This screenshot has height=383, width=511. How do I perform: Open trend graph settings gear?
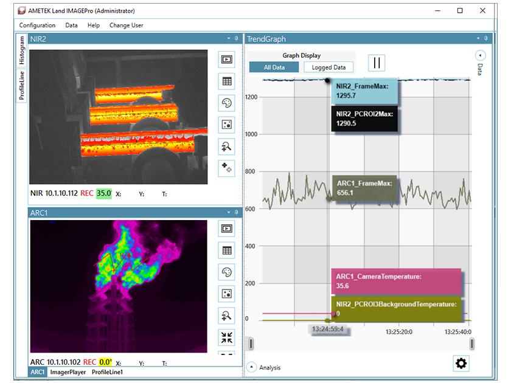461,364
